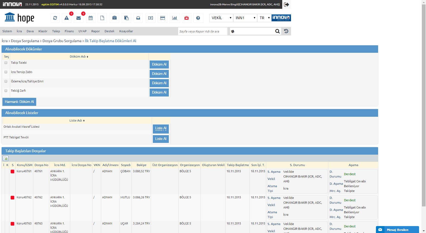The image size is (426, 233).
Task: Open the UYAP menu
Action: (x=83, y=31)
